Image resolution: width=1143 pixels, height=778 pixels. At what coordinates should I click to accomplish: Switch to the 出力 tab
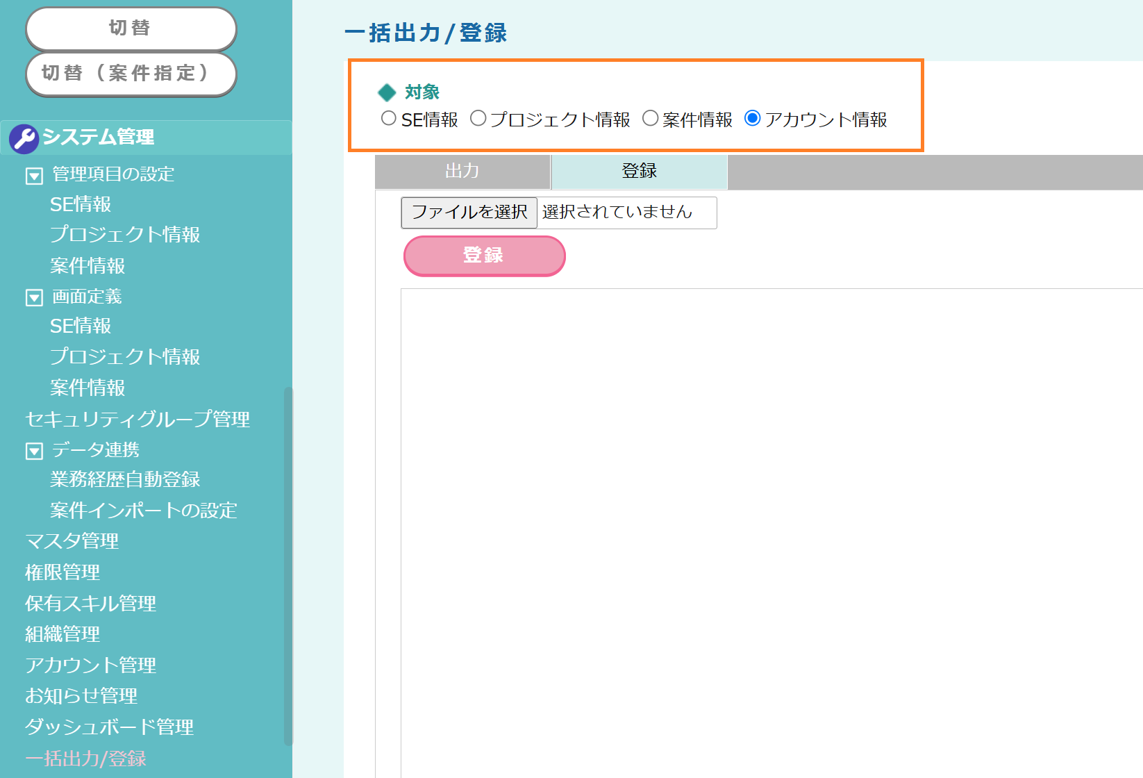coord(462,172)
